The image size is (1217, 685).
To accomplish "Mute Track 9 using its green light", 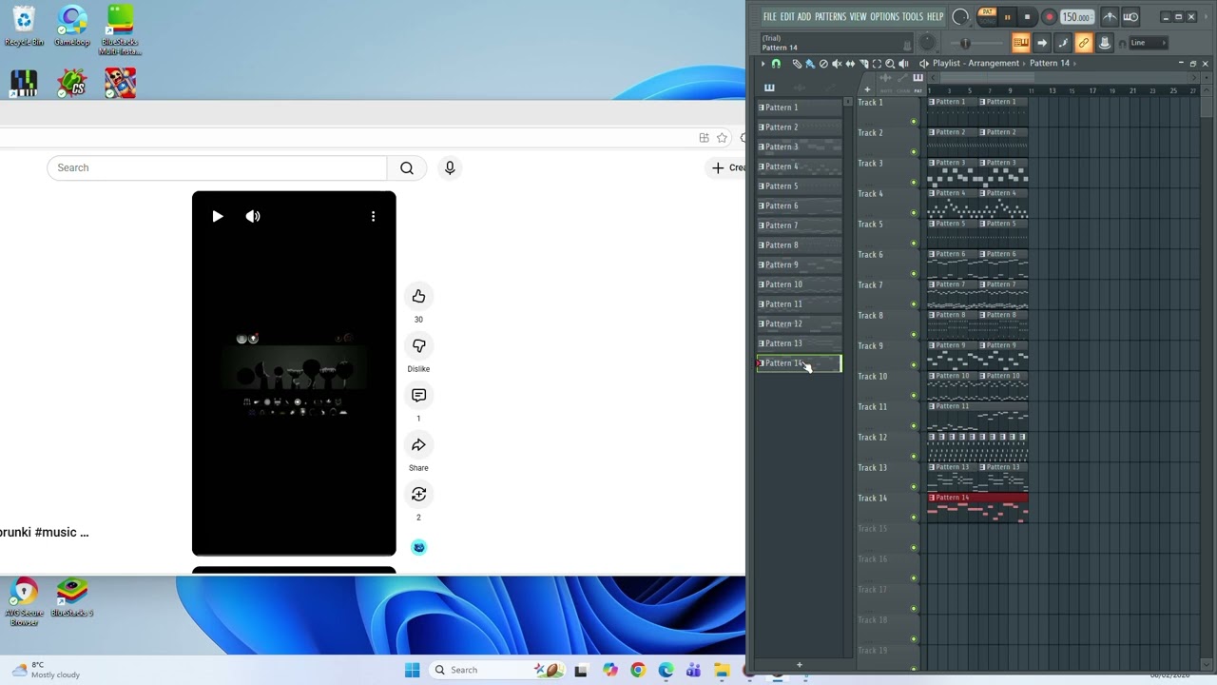I will (x=914, y=364).
